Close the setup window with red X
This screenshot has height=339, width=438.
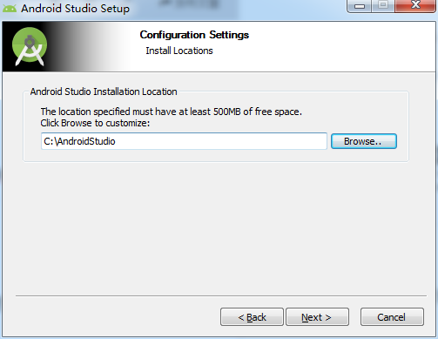[x=415, y=6]
